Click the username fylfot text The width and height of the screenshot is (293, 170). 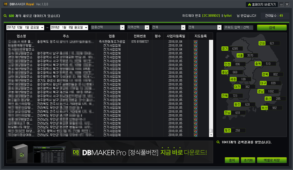pos(228,16)
